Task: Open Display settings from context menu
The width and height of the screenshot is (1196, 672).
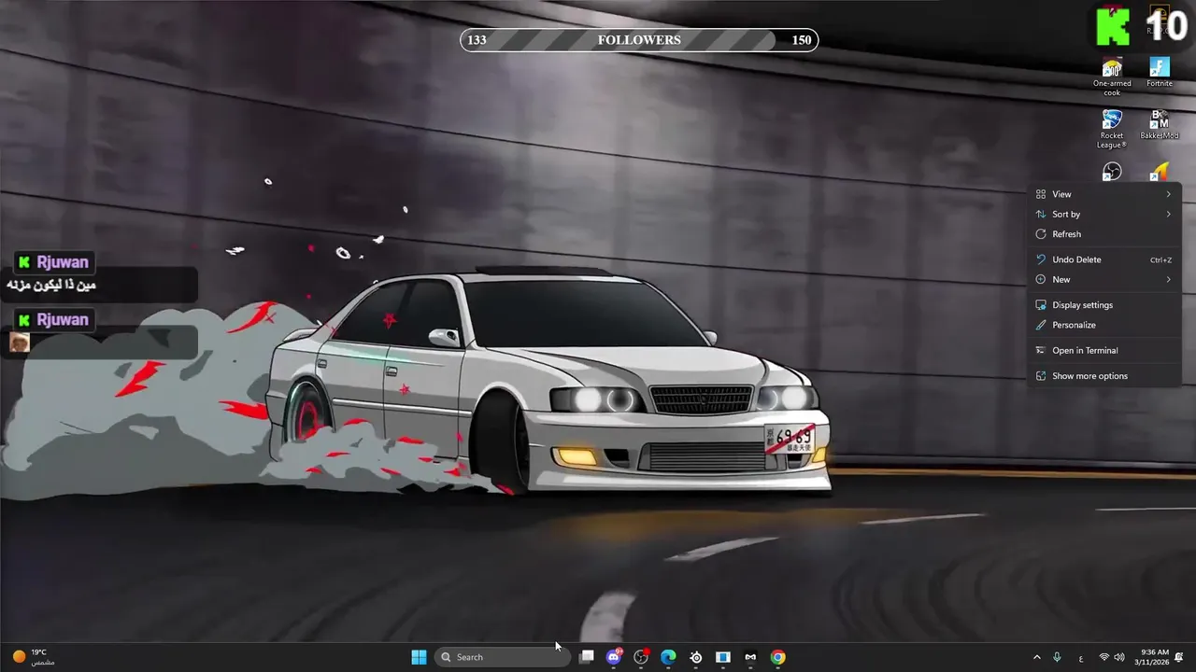Action: coord(1103,305)
